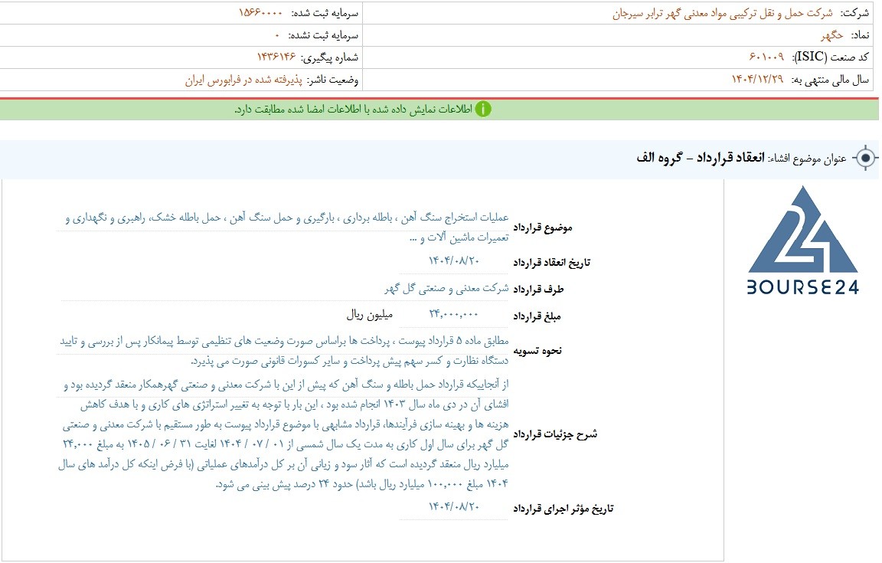Click settlement method description text
Screen dimensions: 882x563
283,351
